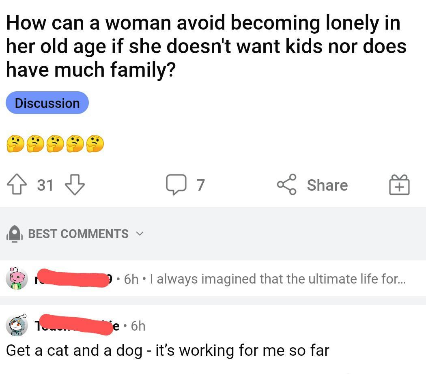Open comments via the speech bubble icon

pyautogui.click(x=176, y=185)
